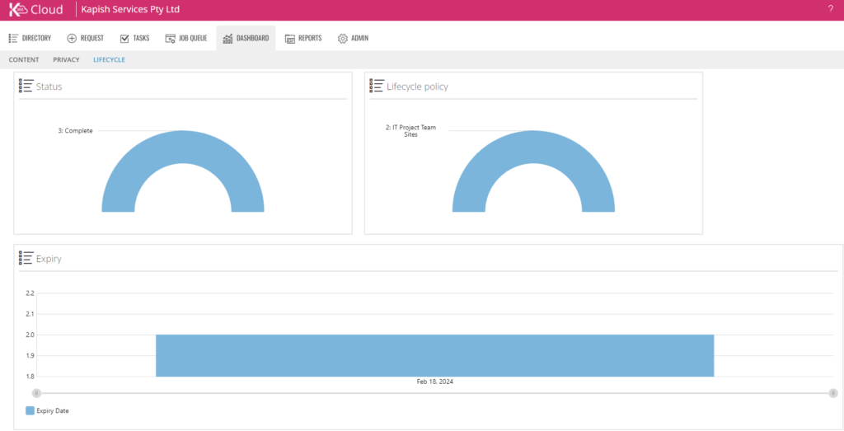This screenshot has width=844, height=431.
Task: Click the Expiry panel list icon
Action: point(26,258)
